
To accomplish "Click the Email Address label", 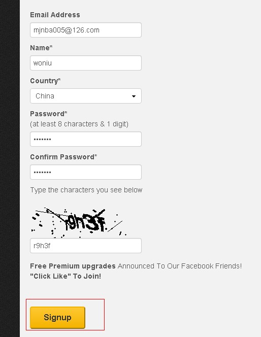I will tap(55, 15).
